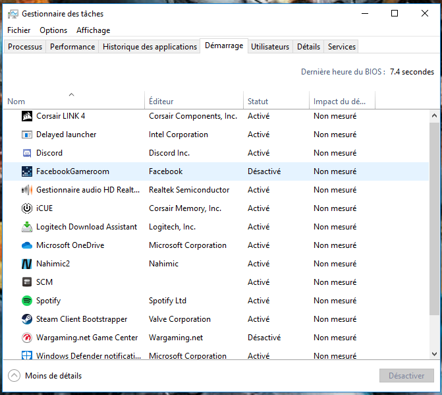Click the Corsair LINK 4 app icon
442x395 pixels.
point(27,116)
